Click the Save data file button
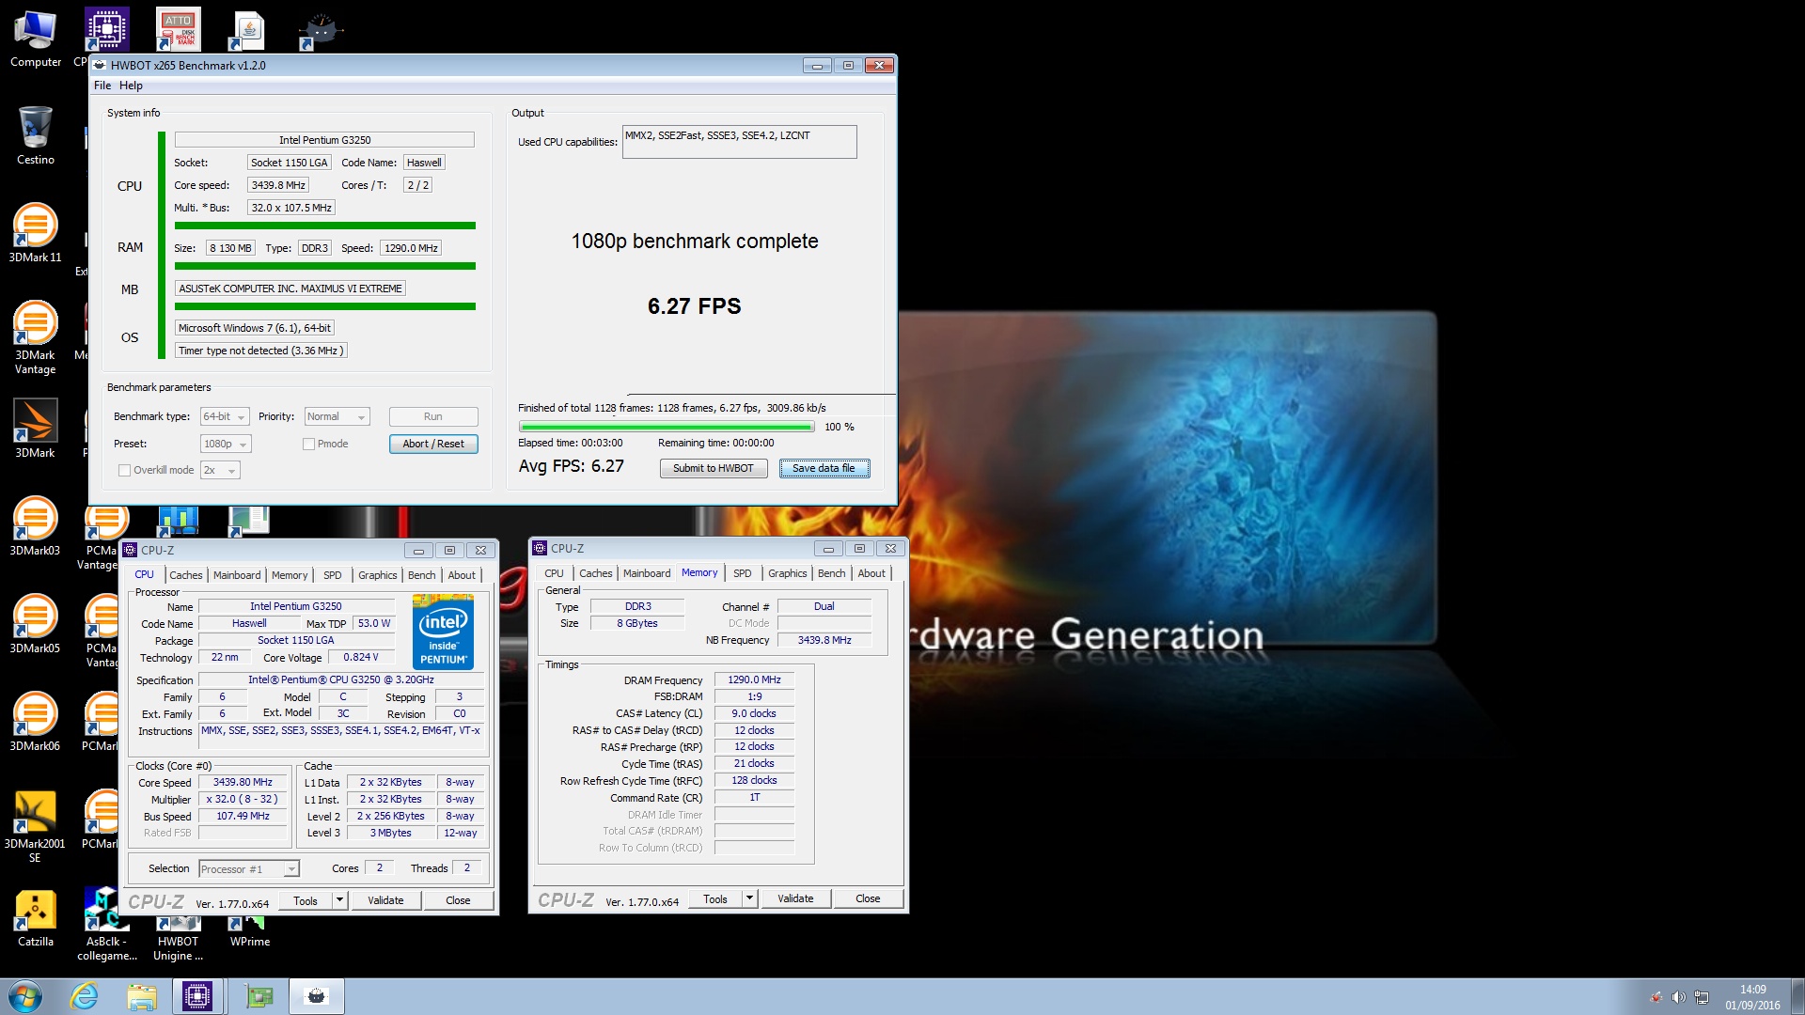Image resolution: width=1805 pixels, height=1015 pixels. point(824,468)
